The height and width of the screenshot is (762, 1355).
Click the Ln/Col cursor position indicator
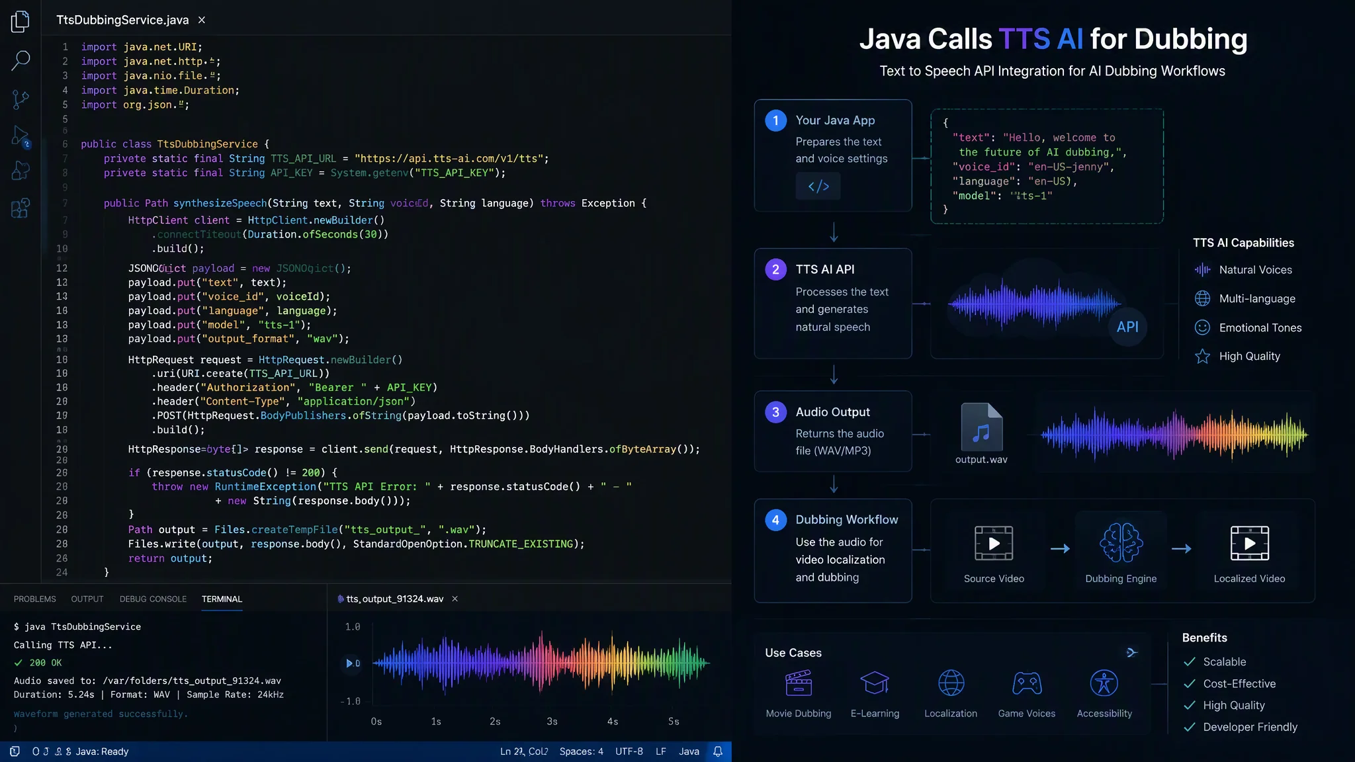[x=524, y=751]
